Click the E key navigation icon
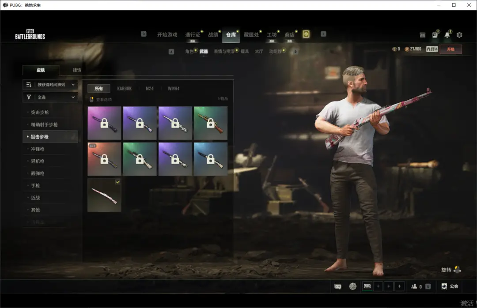477x308 pixels. [x=323, y=34]
